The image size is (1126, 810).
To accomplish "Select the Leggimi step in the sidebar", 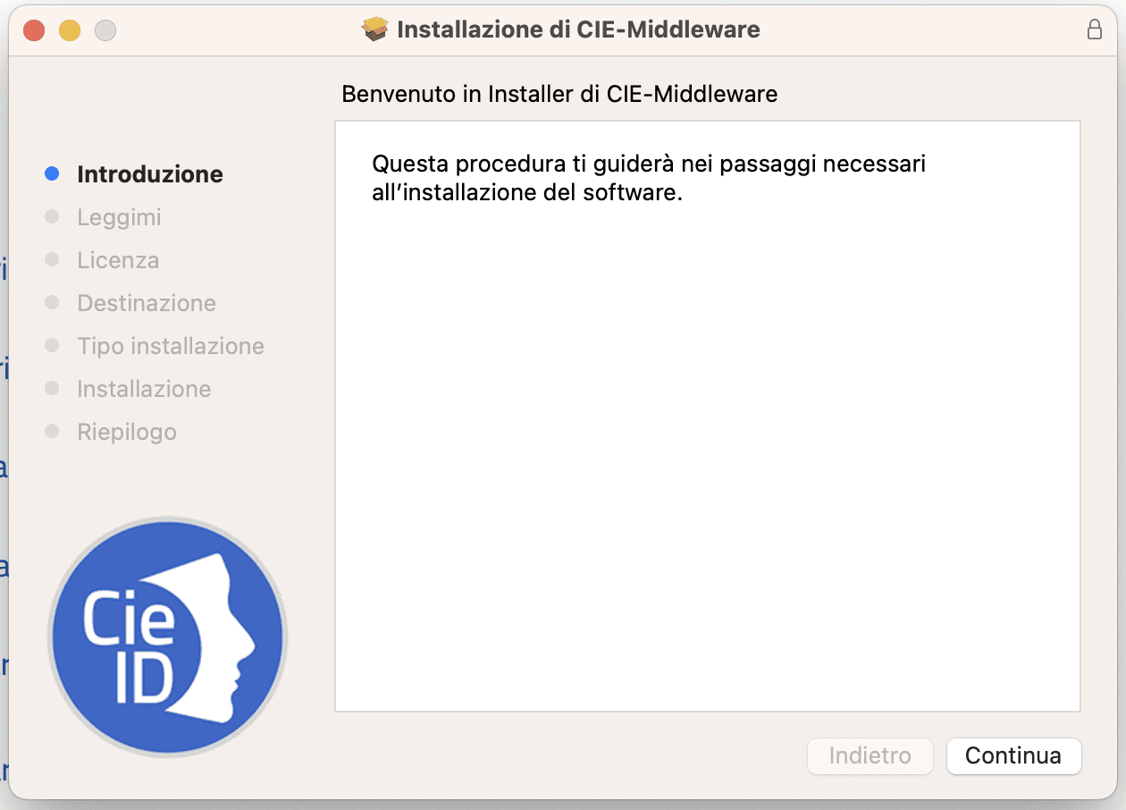I will [x=120, y=216].
